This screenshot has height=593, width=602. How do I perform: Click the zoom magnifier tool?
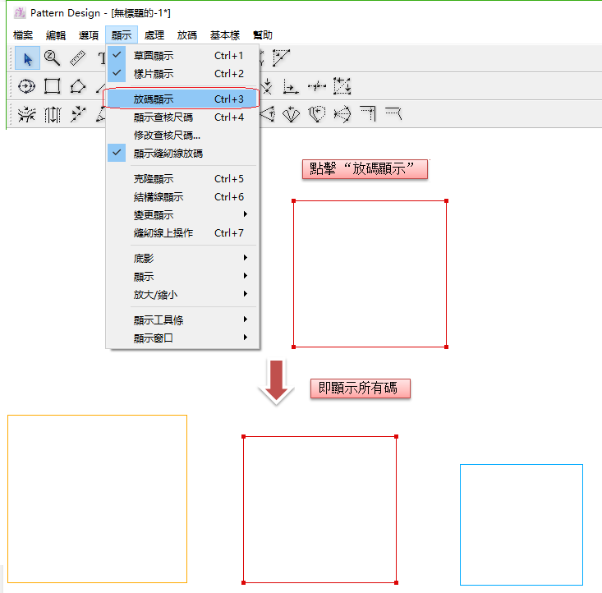pos(52,58)
